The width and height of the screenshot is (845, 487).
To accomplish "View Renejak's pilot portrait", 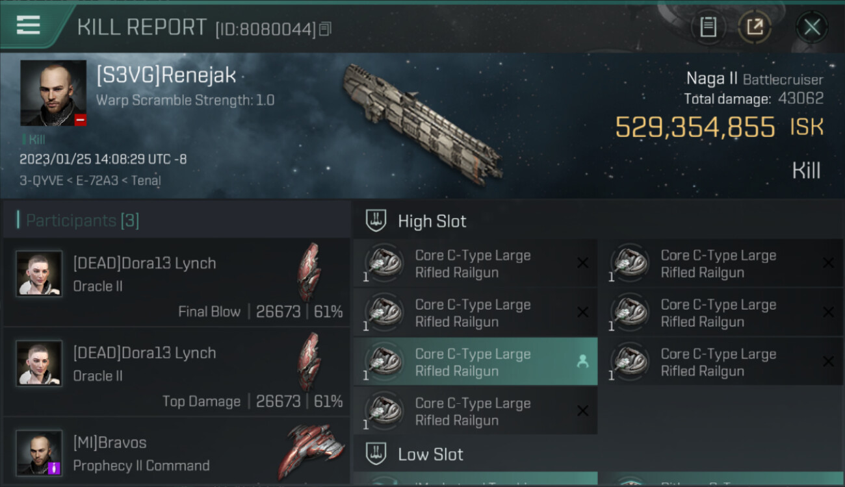I will click(53, 93).
